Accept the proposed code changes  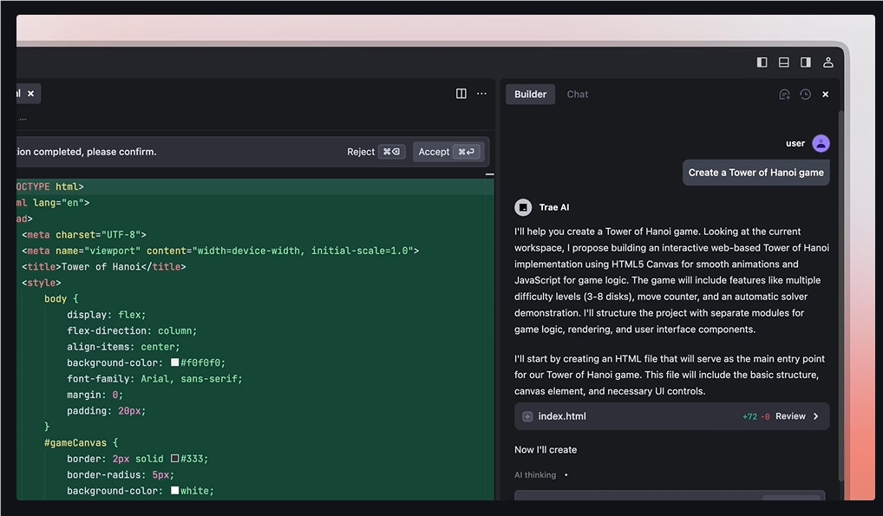[448, 152]
